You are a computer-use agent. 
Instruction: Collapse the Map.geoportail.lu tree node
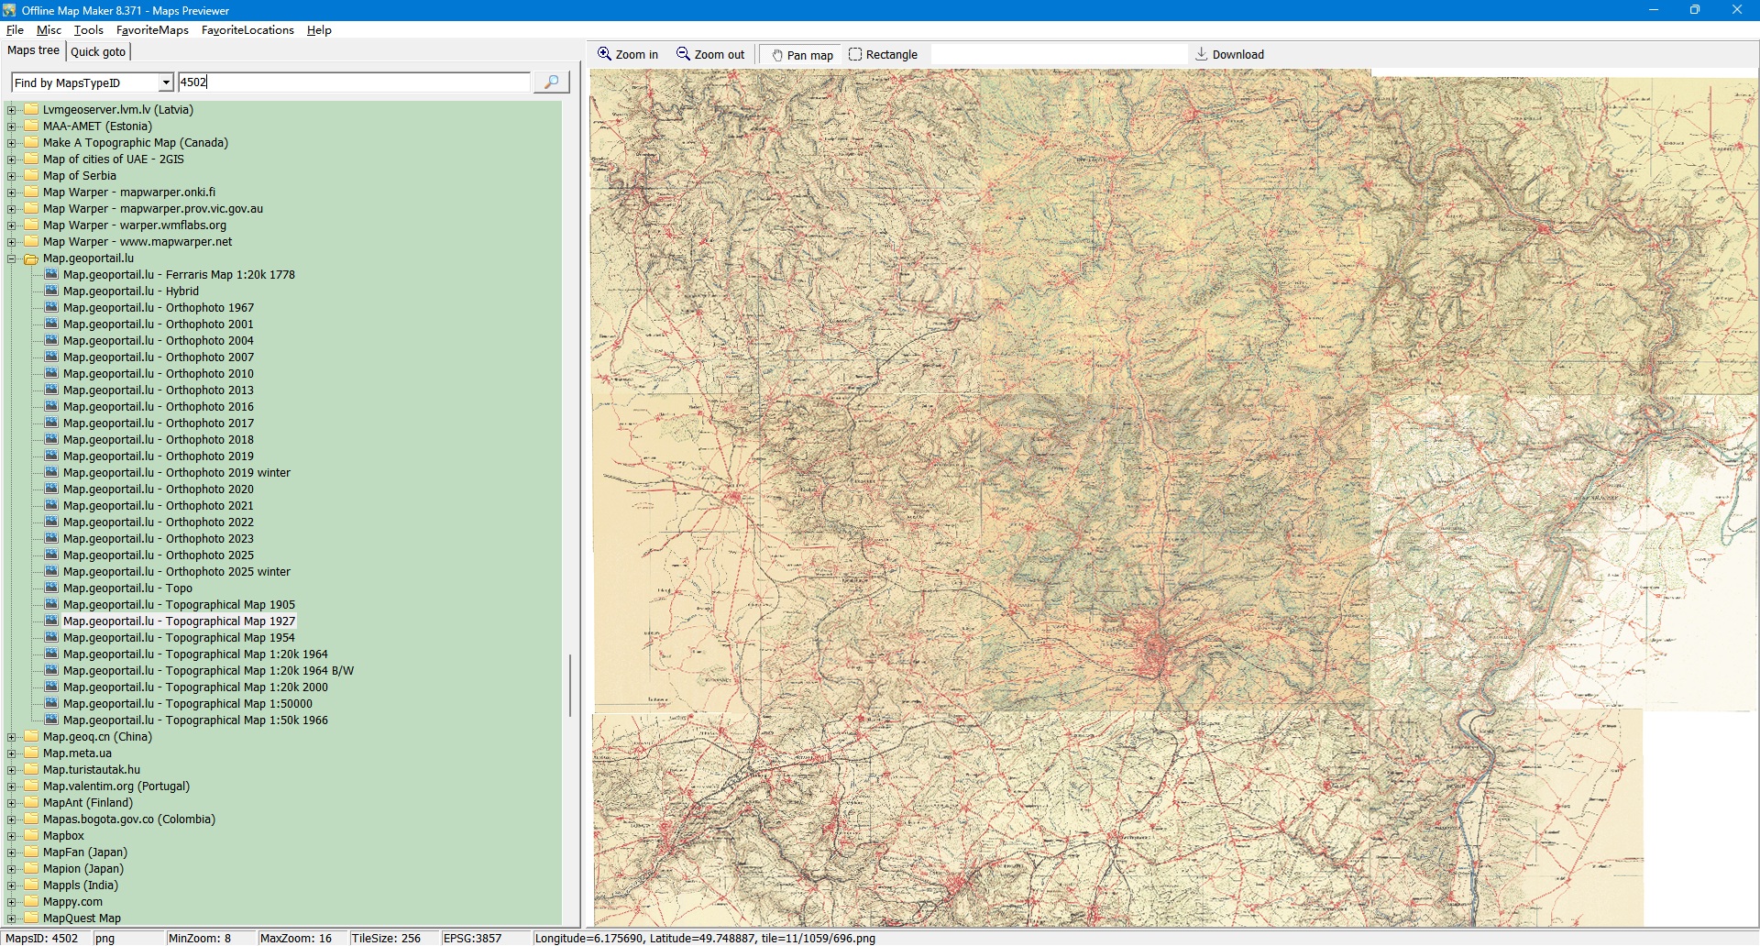point(12,259)
